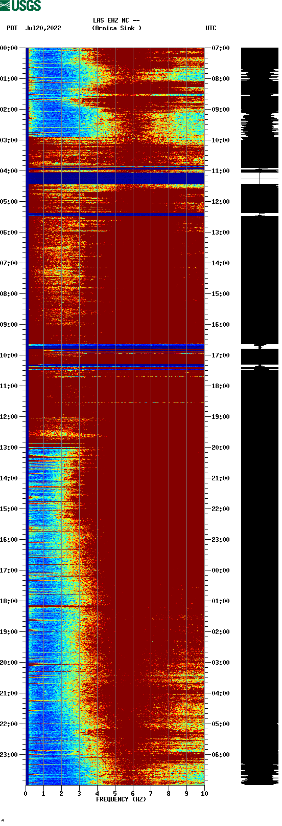282x826 pixels.
Task: Click the date 'Jul20,2022'
Action: [43, 28]
